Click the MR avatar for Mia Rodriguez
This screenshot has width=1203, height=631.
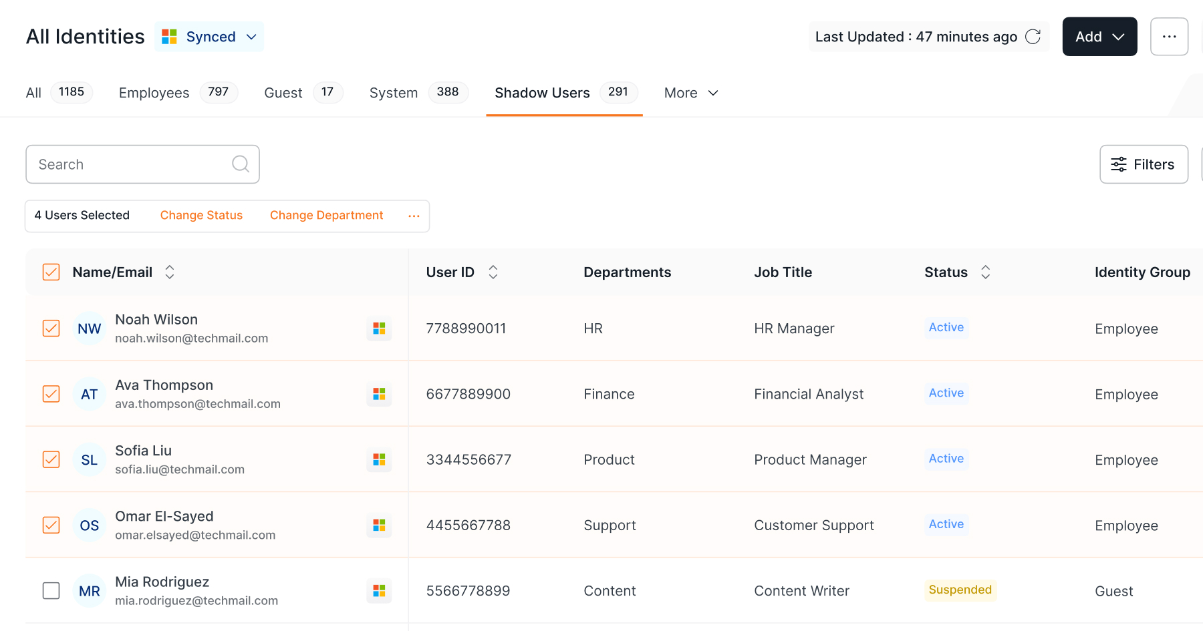coord(90,591)
